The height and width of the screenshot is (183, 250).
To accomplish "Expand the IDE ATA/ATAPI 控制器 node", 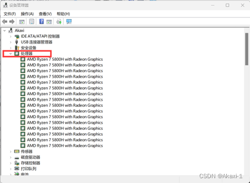I will (x=11, y=36).
